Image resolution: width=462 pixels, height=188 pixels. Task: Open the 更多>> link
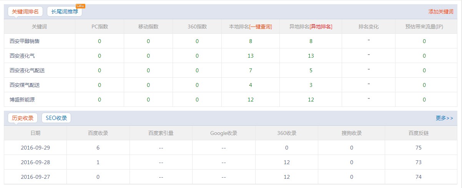coord(444,118)
